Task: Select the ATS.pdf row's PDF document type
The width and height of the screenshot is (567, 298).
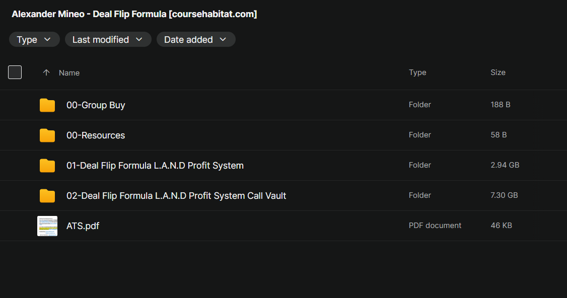Action: tap(435, 226)
